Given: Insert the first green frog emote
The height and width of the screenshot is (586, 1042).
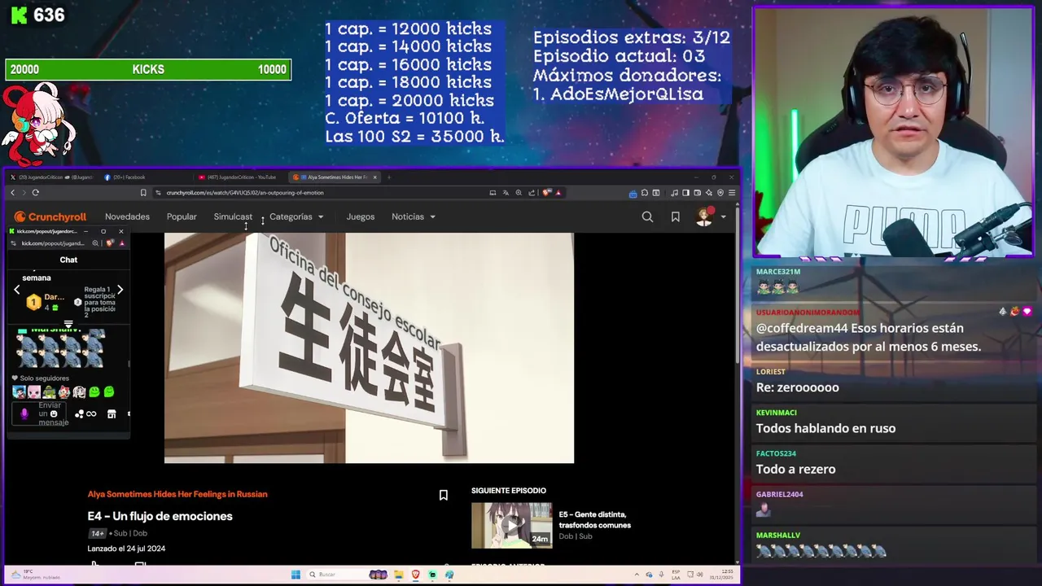Looking at the screenshot, I should (x=94, y=391).
